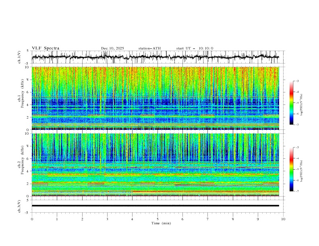319x246 pixels.
Task: Click the 'Time (min)' axis label
Action: coord(161,223)
